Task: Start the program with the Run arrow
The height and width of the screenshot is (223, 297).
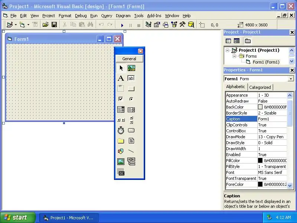Action: pyautogui.click(x=122, y=25)
